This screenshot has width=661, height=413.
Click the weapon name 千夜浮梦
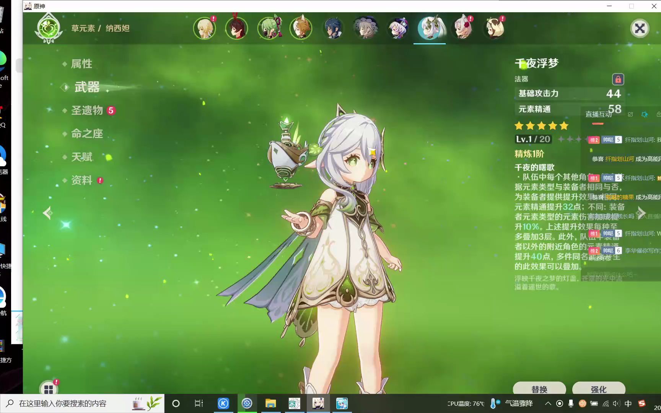click(x=537, y=63)
